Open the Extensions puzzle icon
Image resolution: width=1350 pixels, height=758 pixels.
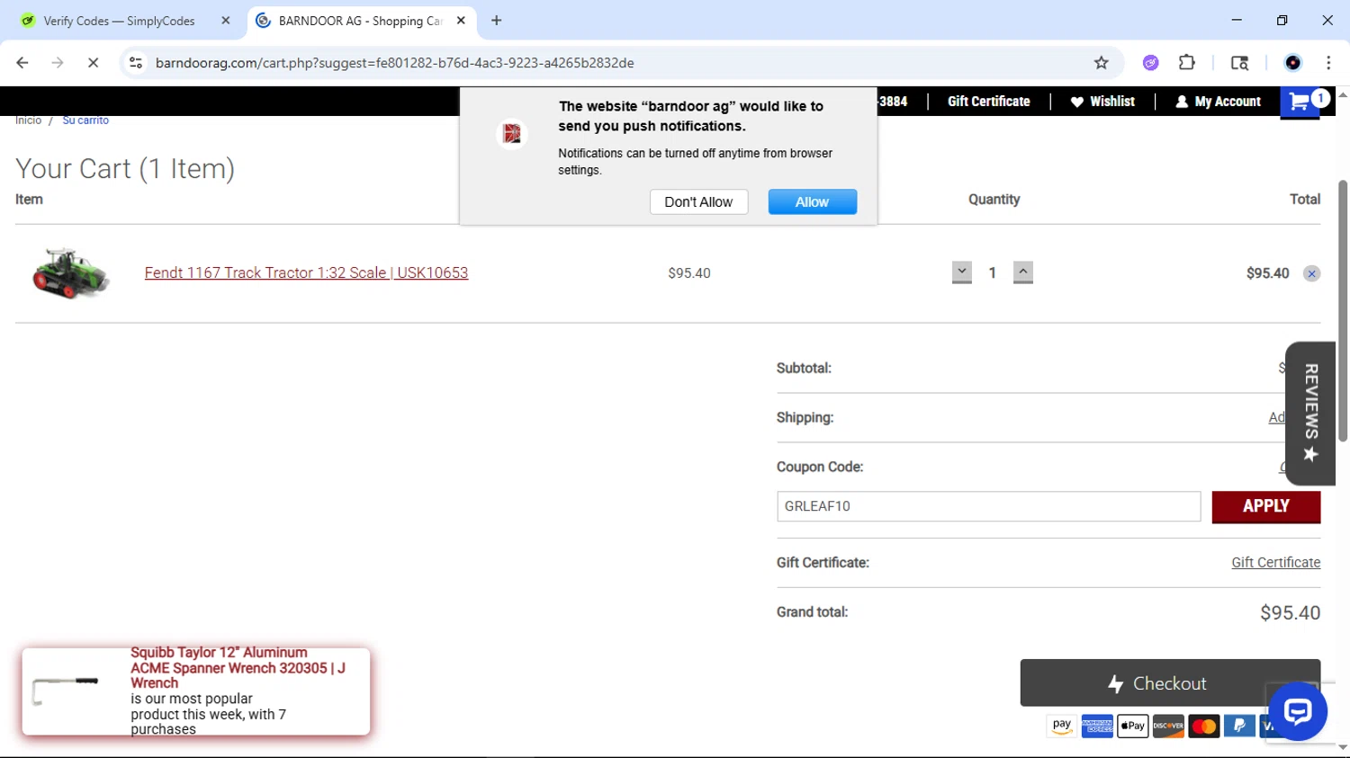1187,63
